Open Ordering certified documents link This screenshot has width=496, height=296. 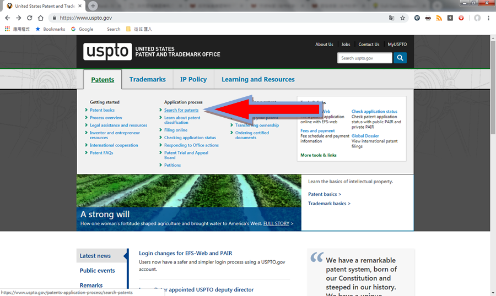252,135
